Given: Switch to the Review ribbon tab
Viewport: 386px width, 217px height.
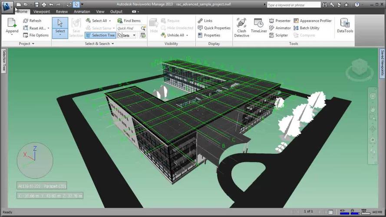Looking at the screenshot, I should click(x=62, y=12).
